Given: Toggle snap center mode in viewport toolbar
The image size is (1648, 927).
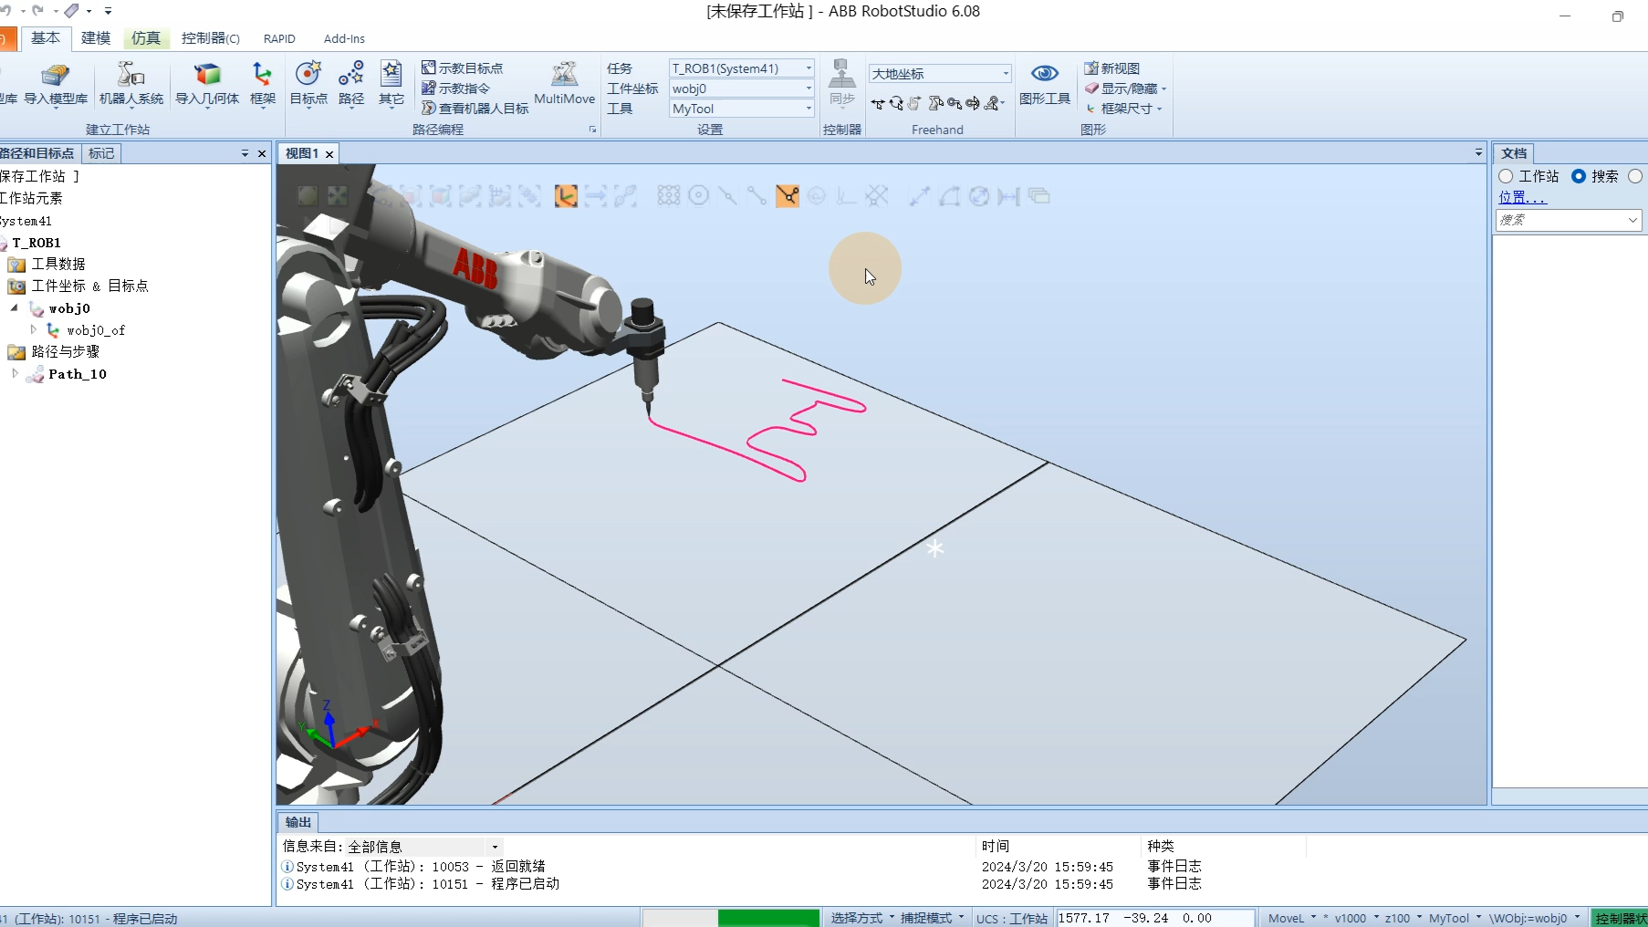Looking at the screenshot, I should (x=699, y=195).
